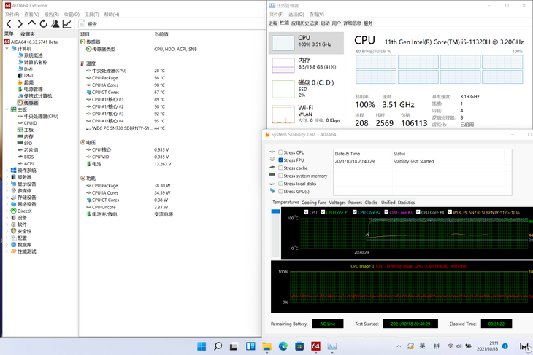
Task: Select 计算机名称 in the AIDA64 tree
Action: click(x=36, y=62)
